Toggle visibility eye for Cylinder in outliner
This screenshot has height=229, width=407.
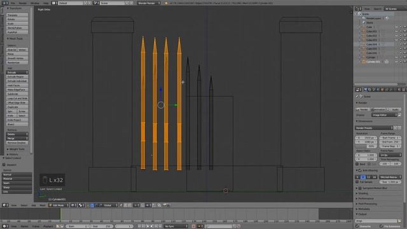396,57
